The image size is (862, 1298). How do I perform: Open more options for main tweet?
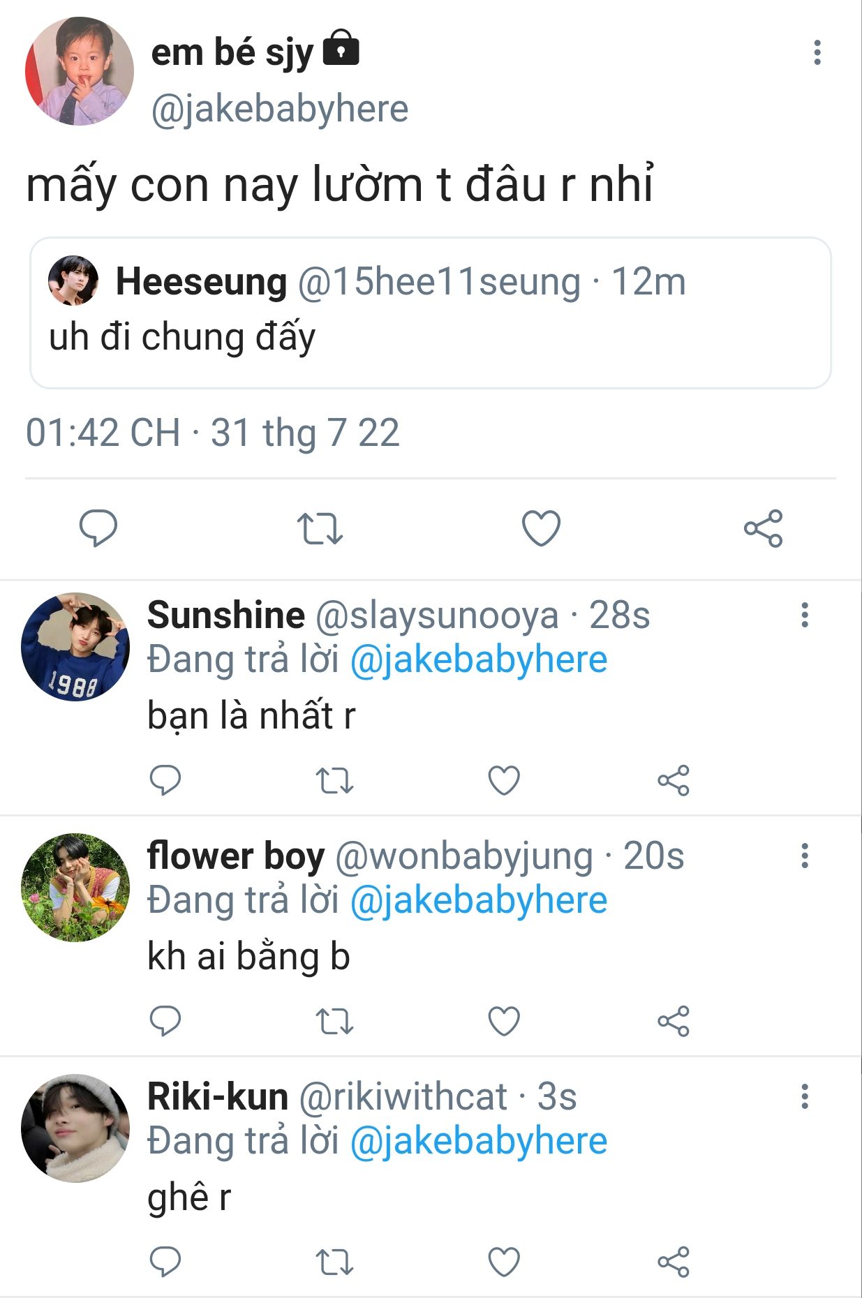coord(817,53)
